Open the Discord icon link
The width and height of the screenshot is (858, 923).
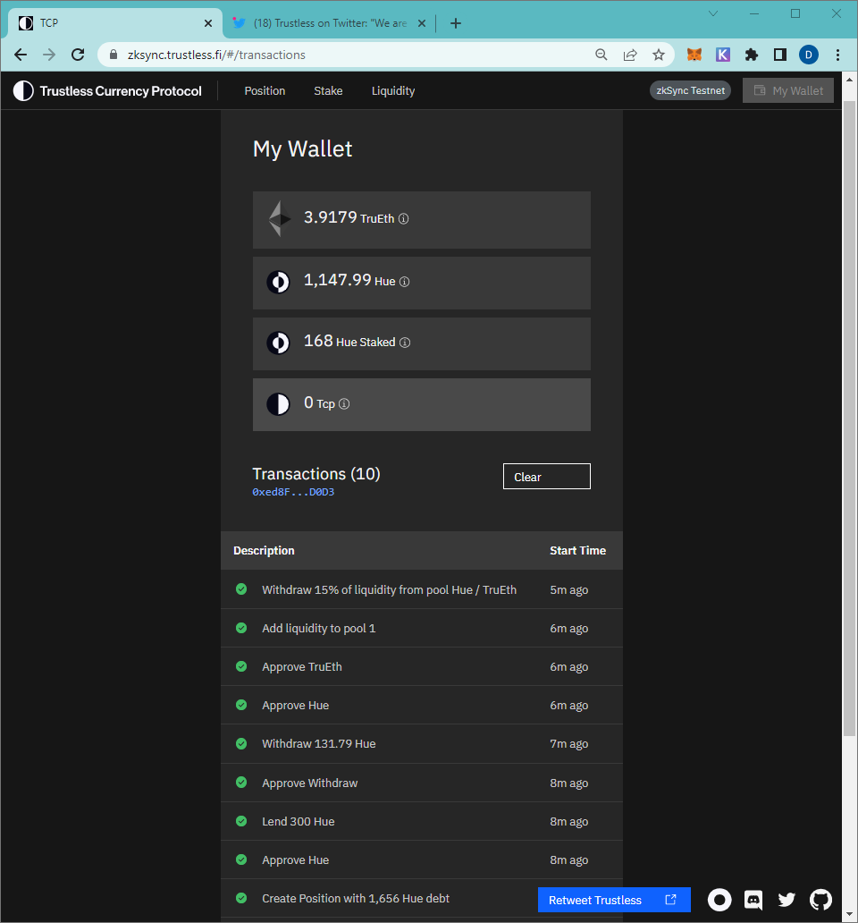tap(753, 900)
